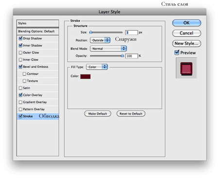This screenshot has height=178, width=219.
Task: Enable the Satin checkbox
Action: [20, 88]
